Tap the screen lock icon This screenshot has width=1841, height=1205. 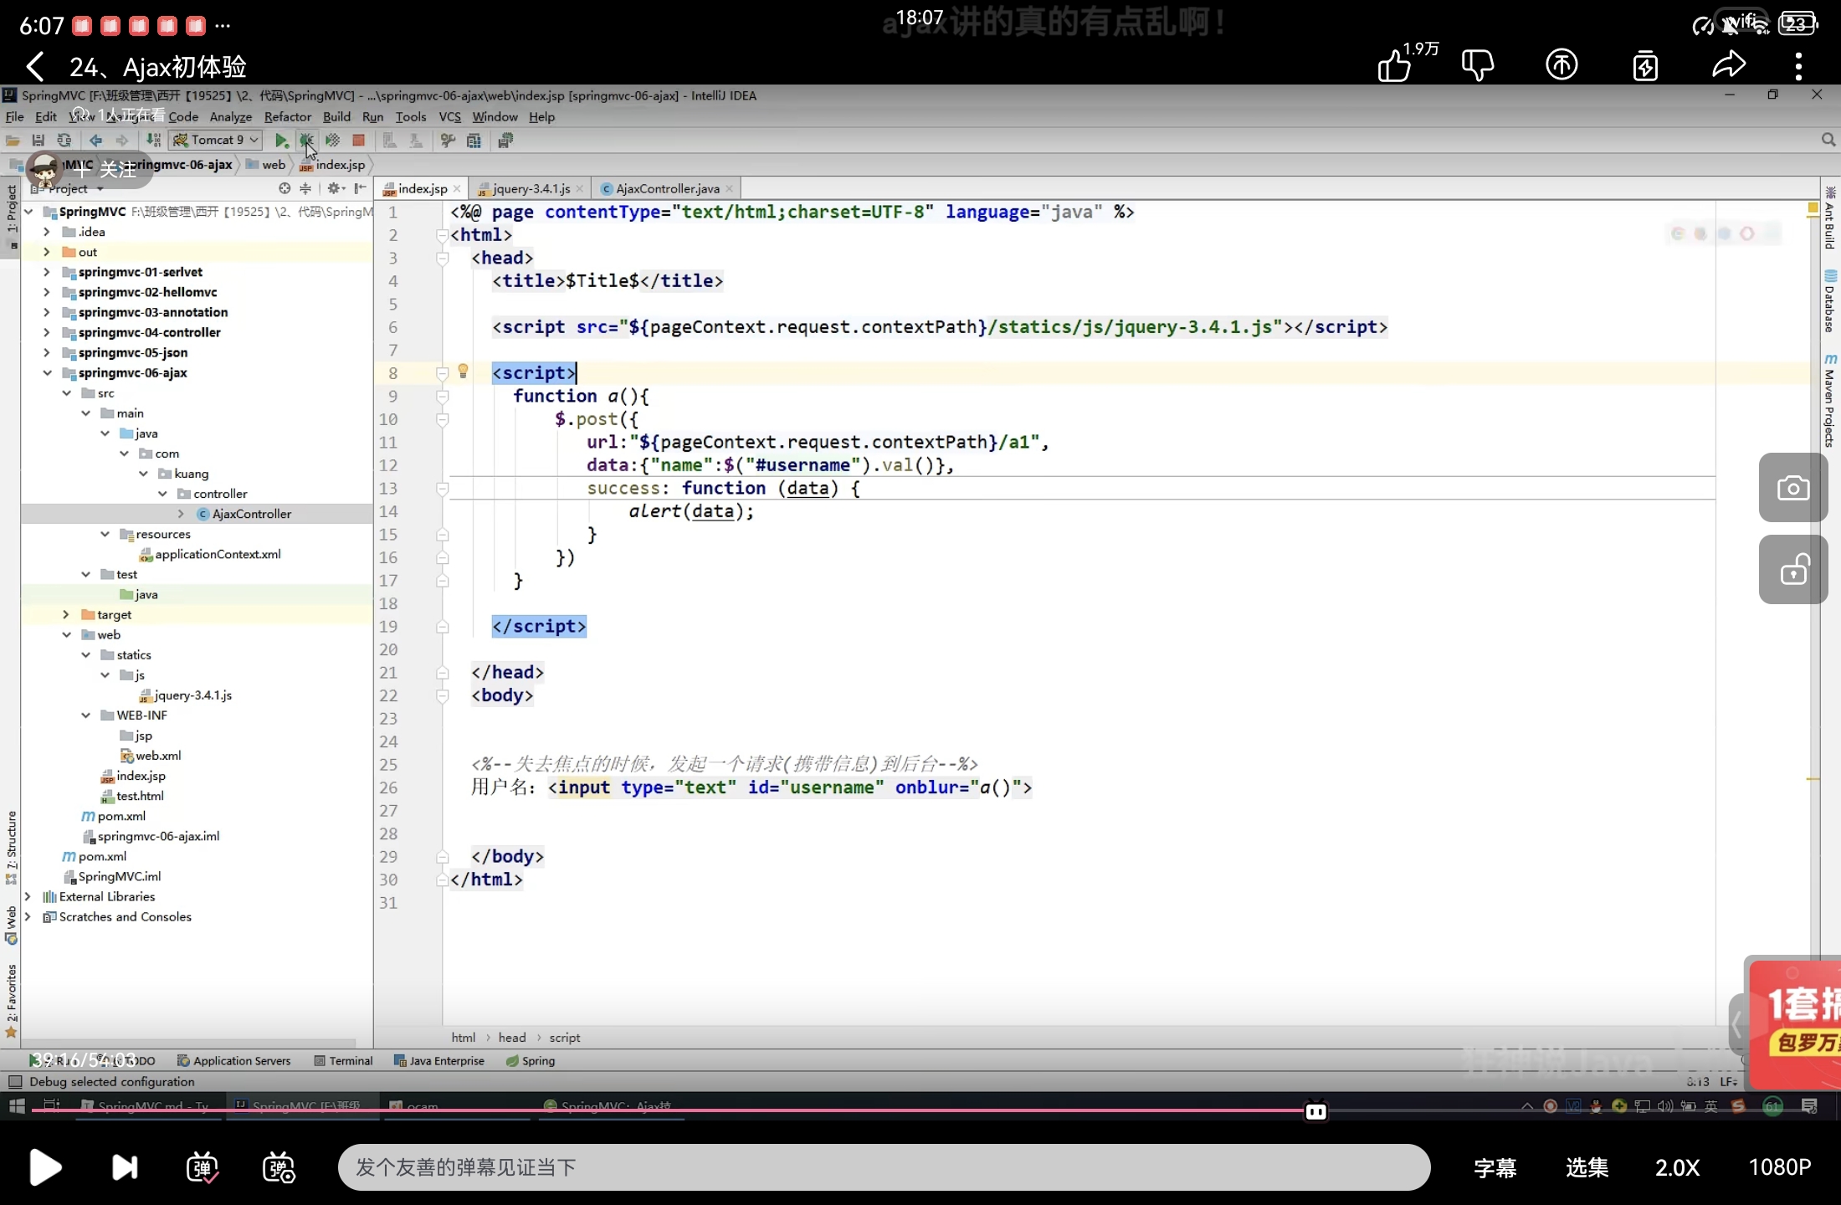[1792, 570]
